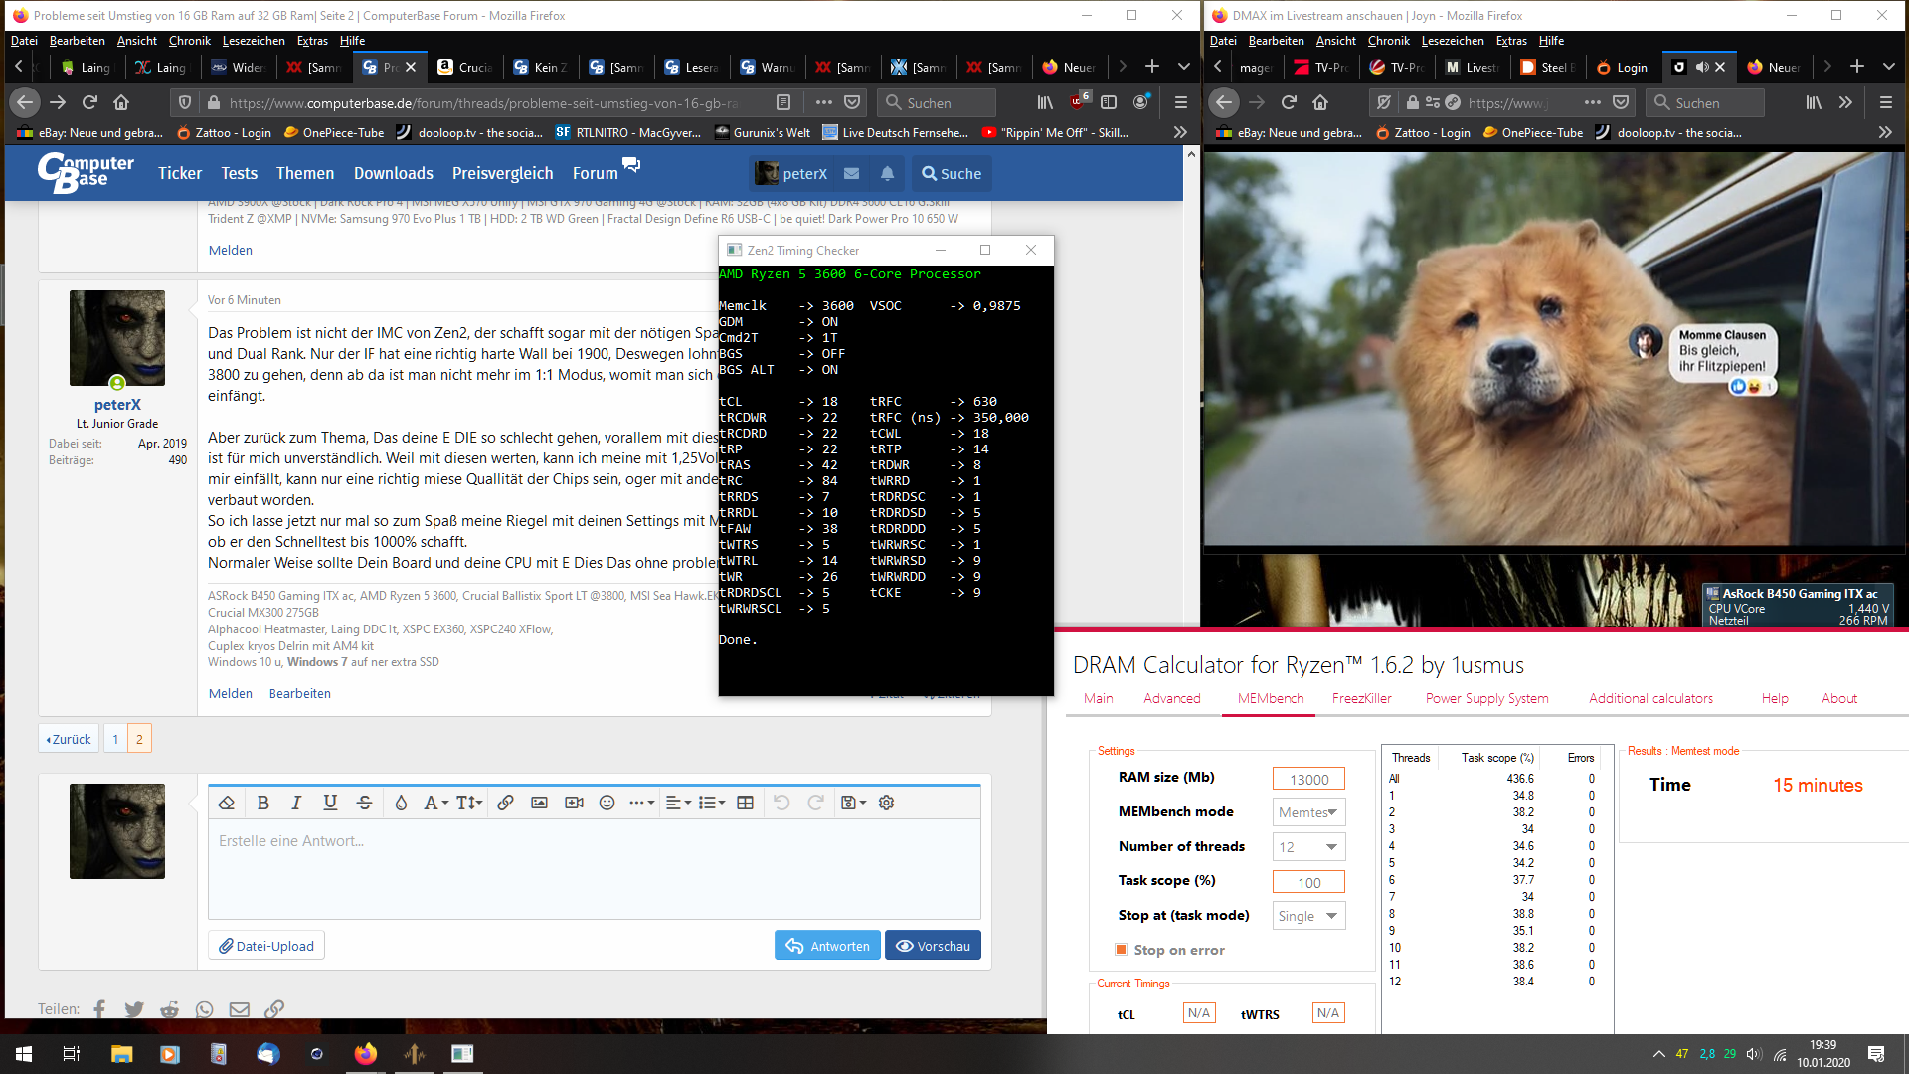This screenshot has height=1074, width=1909.
Task: Mute the DMAX livestream tab
Action: point(1702,67)
